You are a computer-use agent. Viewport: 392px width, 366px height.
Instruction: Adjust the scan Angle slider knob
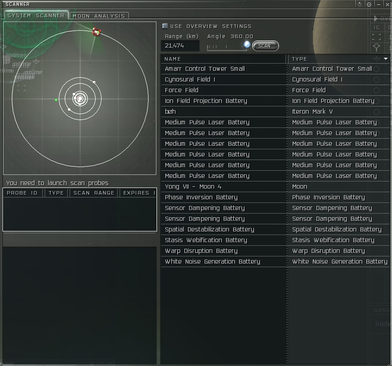(x=247, y=45)
